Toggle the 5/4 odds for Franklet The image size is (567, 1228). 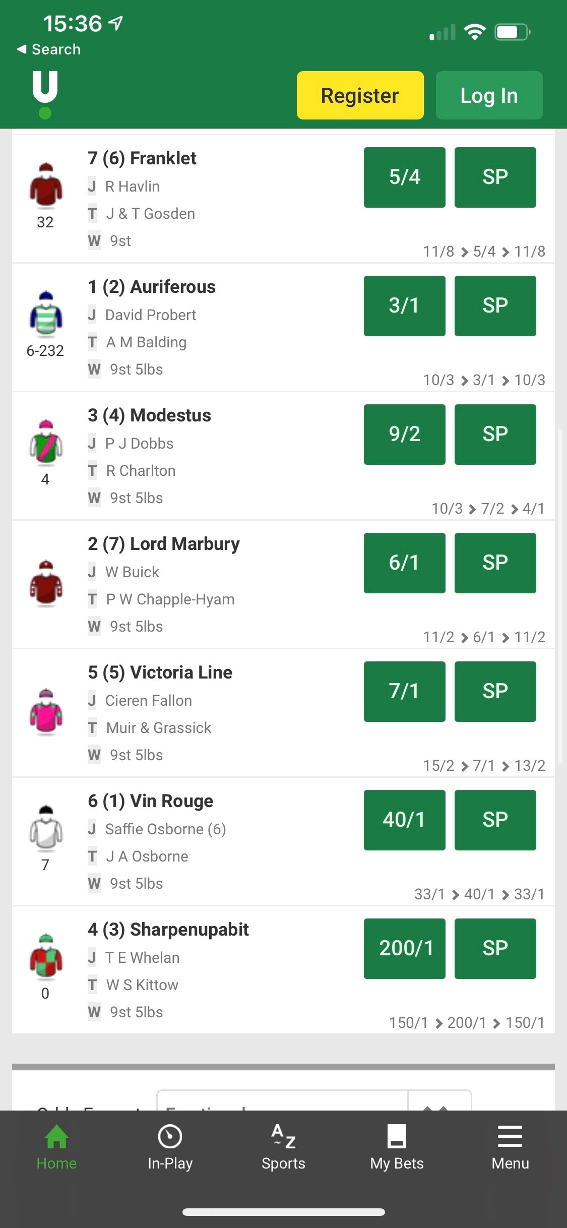[404, 177]
